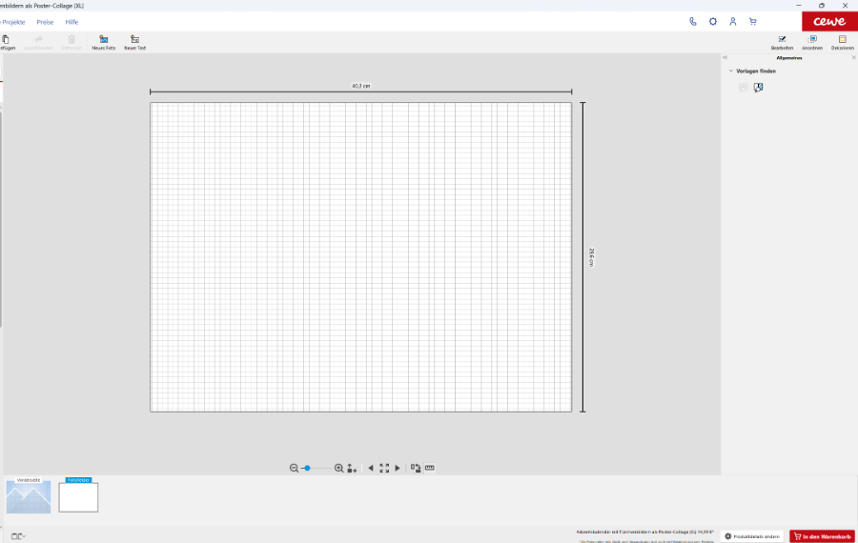Zoom in with the plus magnifier
Screen dimensions: 858x543
click(x=338, y=468)
